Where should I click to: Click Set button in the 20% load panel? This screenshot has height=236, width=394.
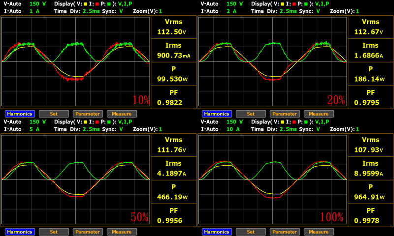[x=251, y=114]
